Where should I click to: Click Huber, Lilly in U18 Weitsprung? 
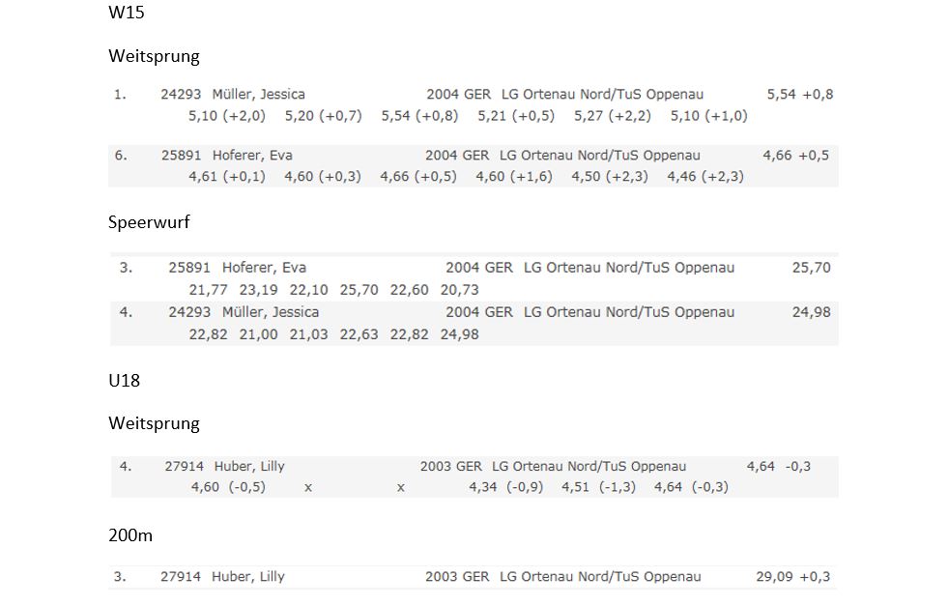coord(249,466)
